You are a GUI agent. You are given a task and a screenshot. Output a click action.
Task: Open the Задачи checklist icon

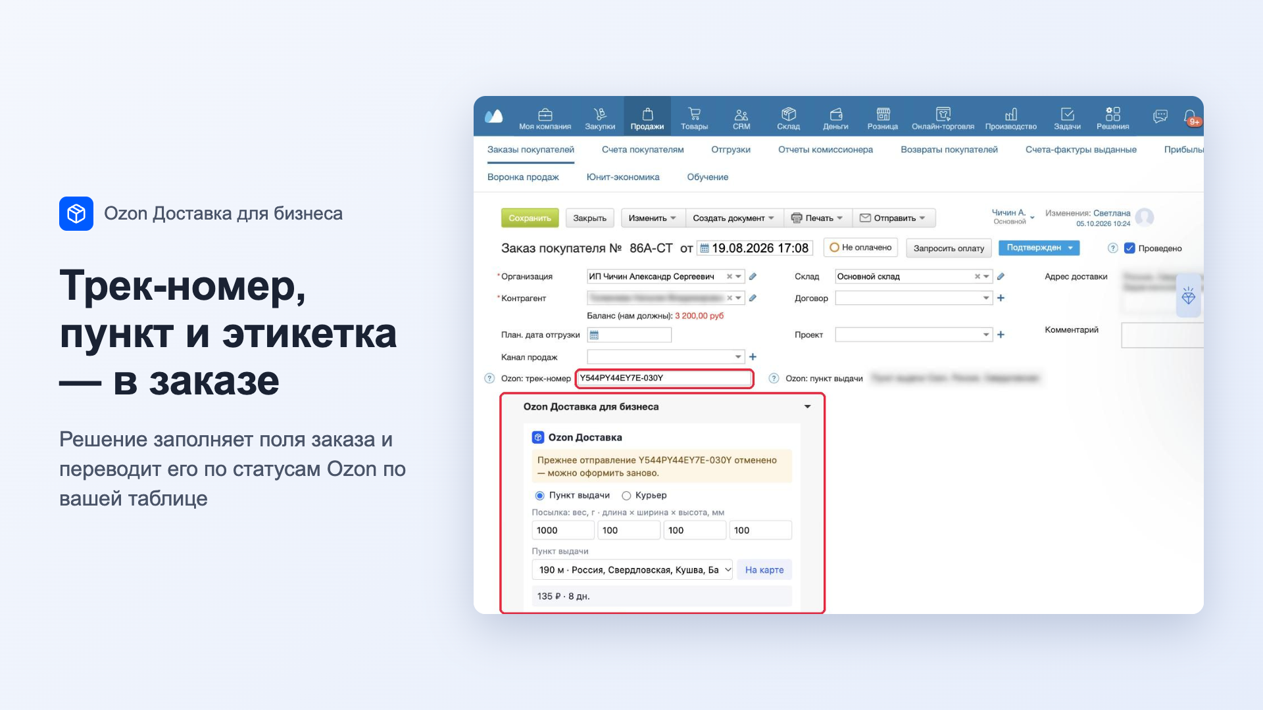[1067, 114]
